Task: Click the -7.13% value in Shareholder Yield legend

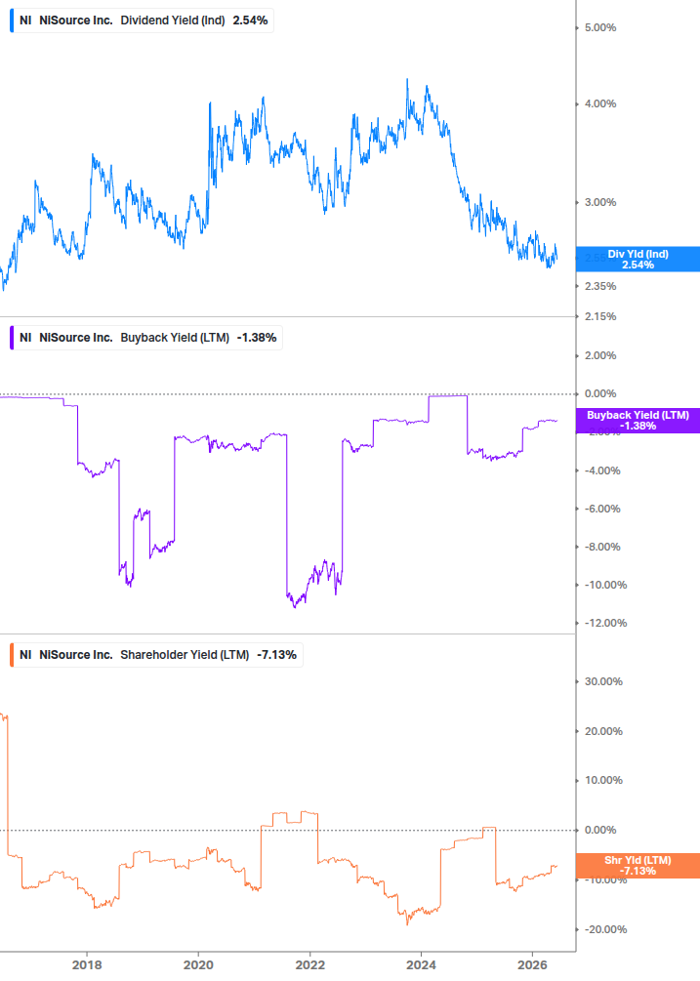Action: pyautogui.click(x=277, y=654)
